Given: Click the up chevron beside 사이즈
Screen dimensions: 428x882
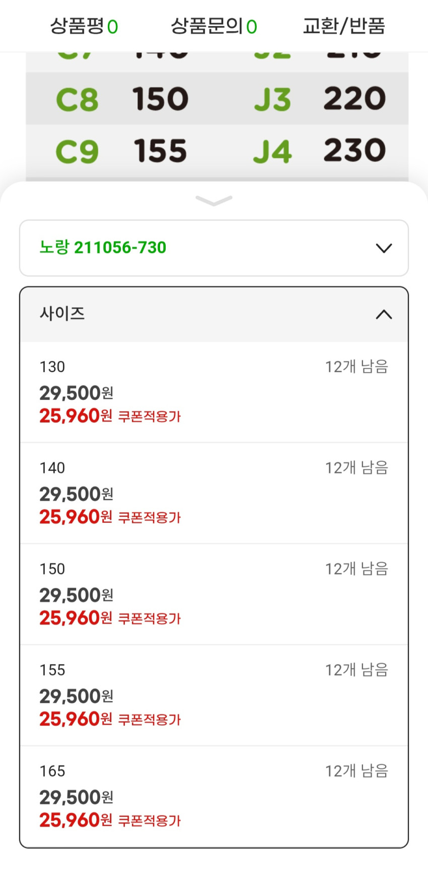Looking at the screenshot, I should pos(384,314).
